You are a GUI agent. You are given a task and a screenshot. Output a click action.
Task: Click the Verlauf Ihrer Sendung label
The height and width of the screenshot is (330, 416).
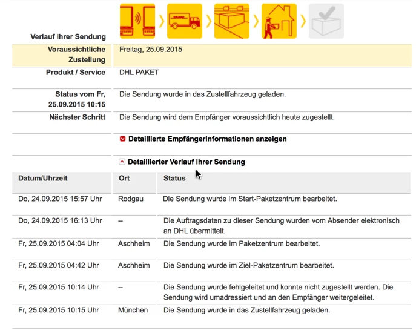68,36
